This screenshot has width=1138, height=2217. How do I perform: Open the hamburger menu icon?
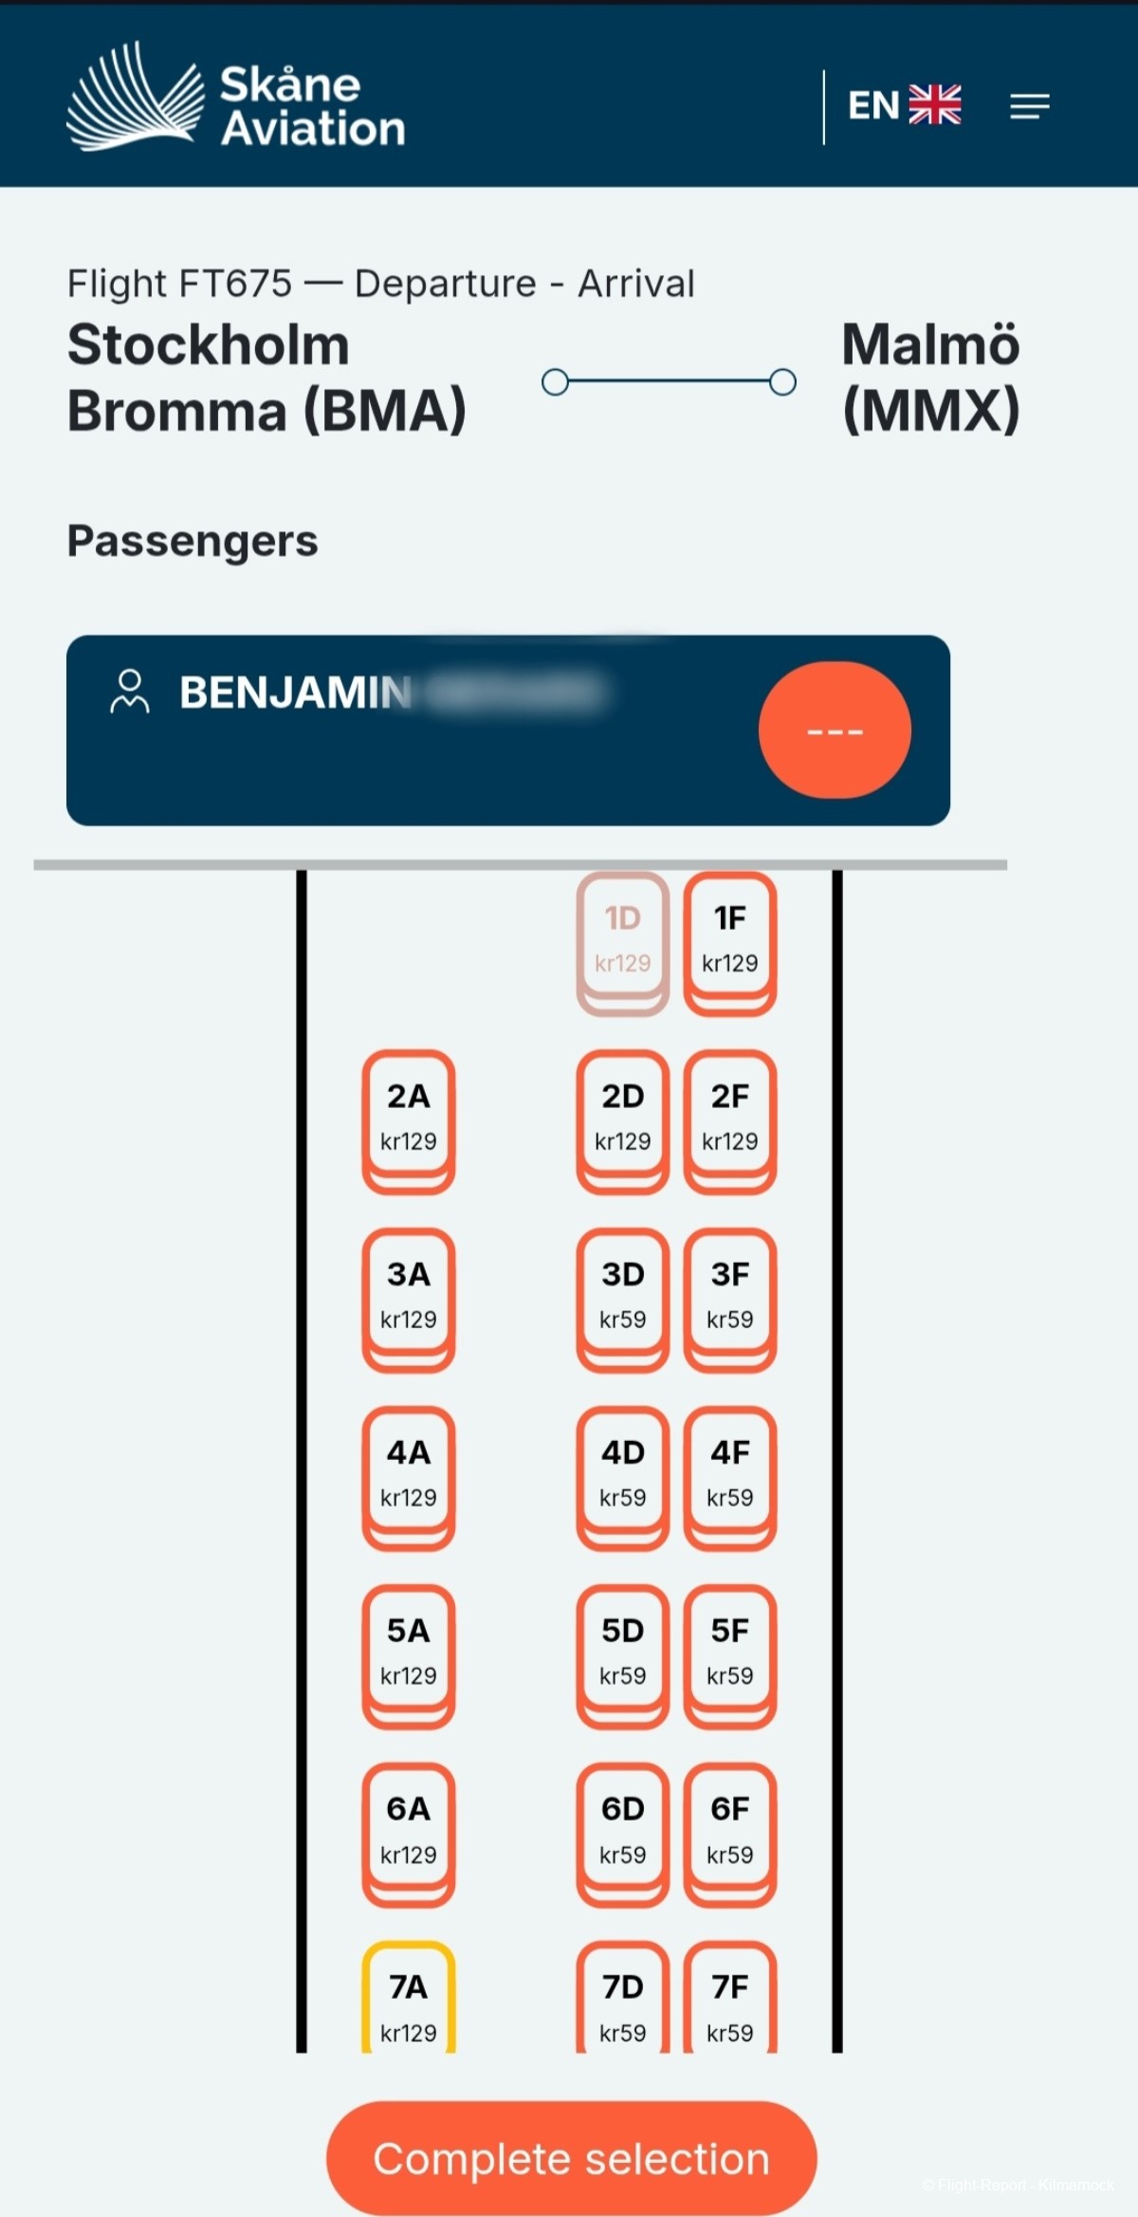(x=1029, y=106)
